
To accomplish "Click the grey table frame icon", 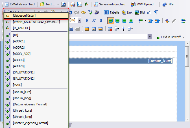I will (77, 29).
